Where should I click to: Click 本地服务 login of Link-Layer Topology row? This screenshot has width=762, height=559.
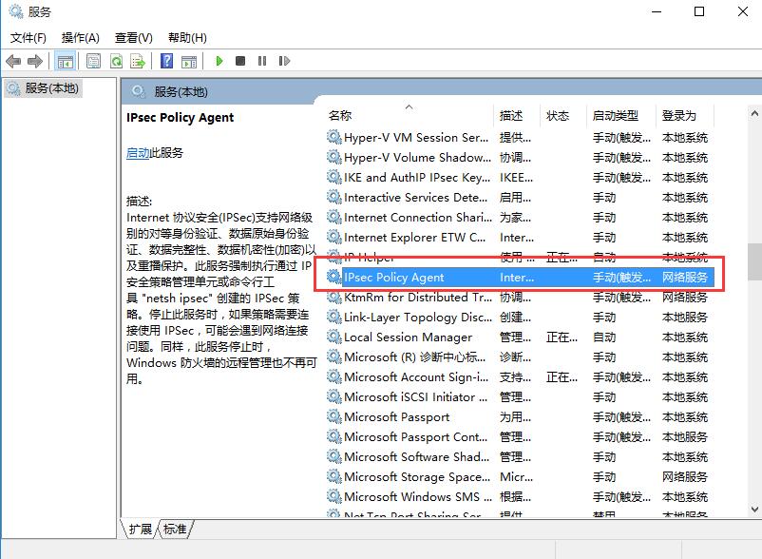tap(685, 317)
